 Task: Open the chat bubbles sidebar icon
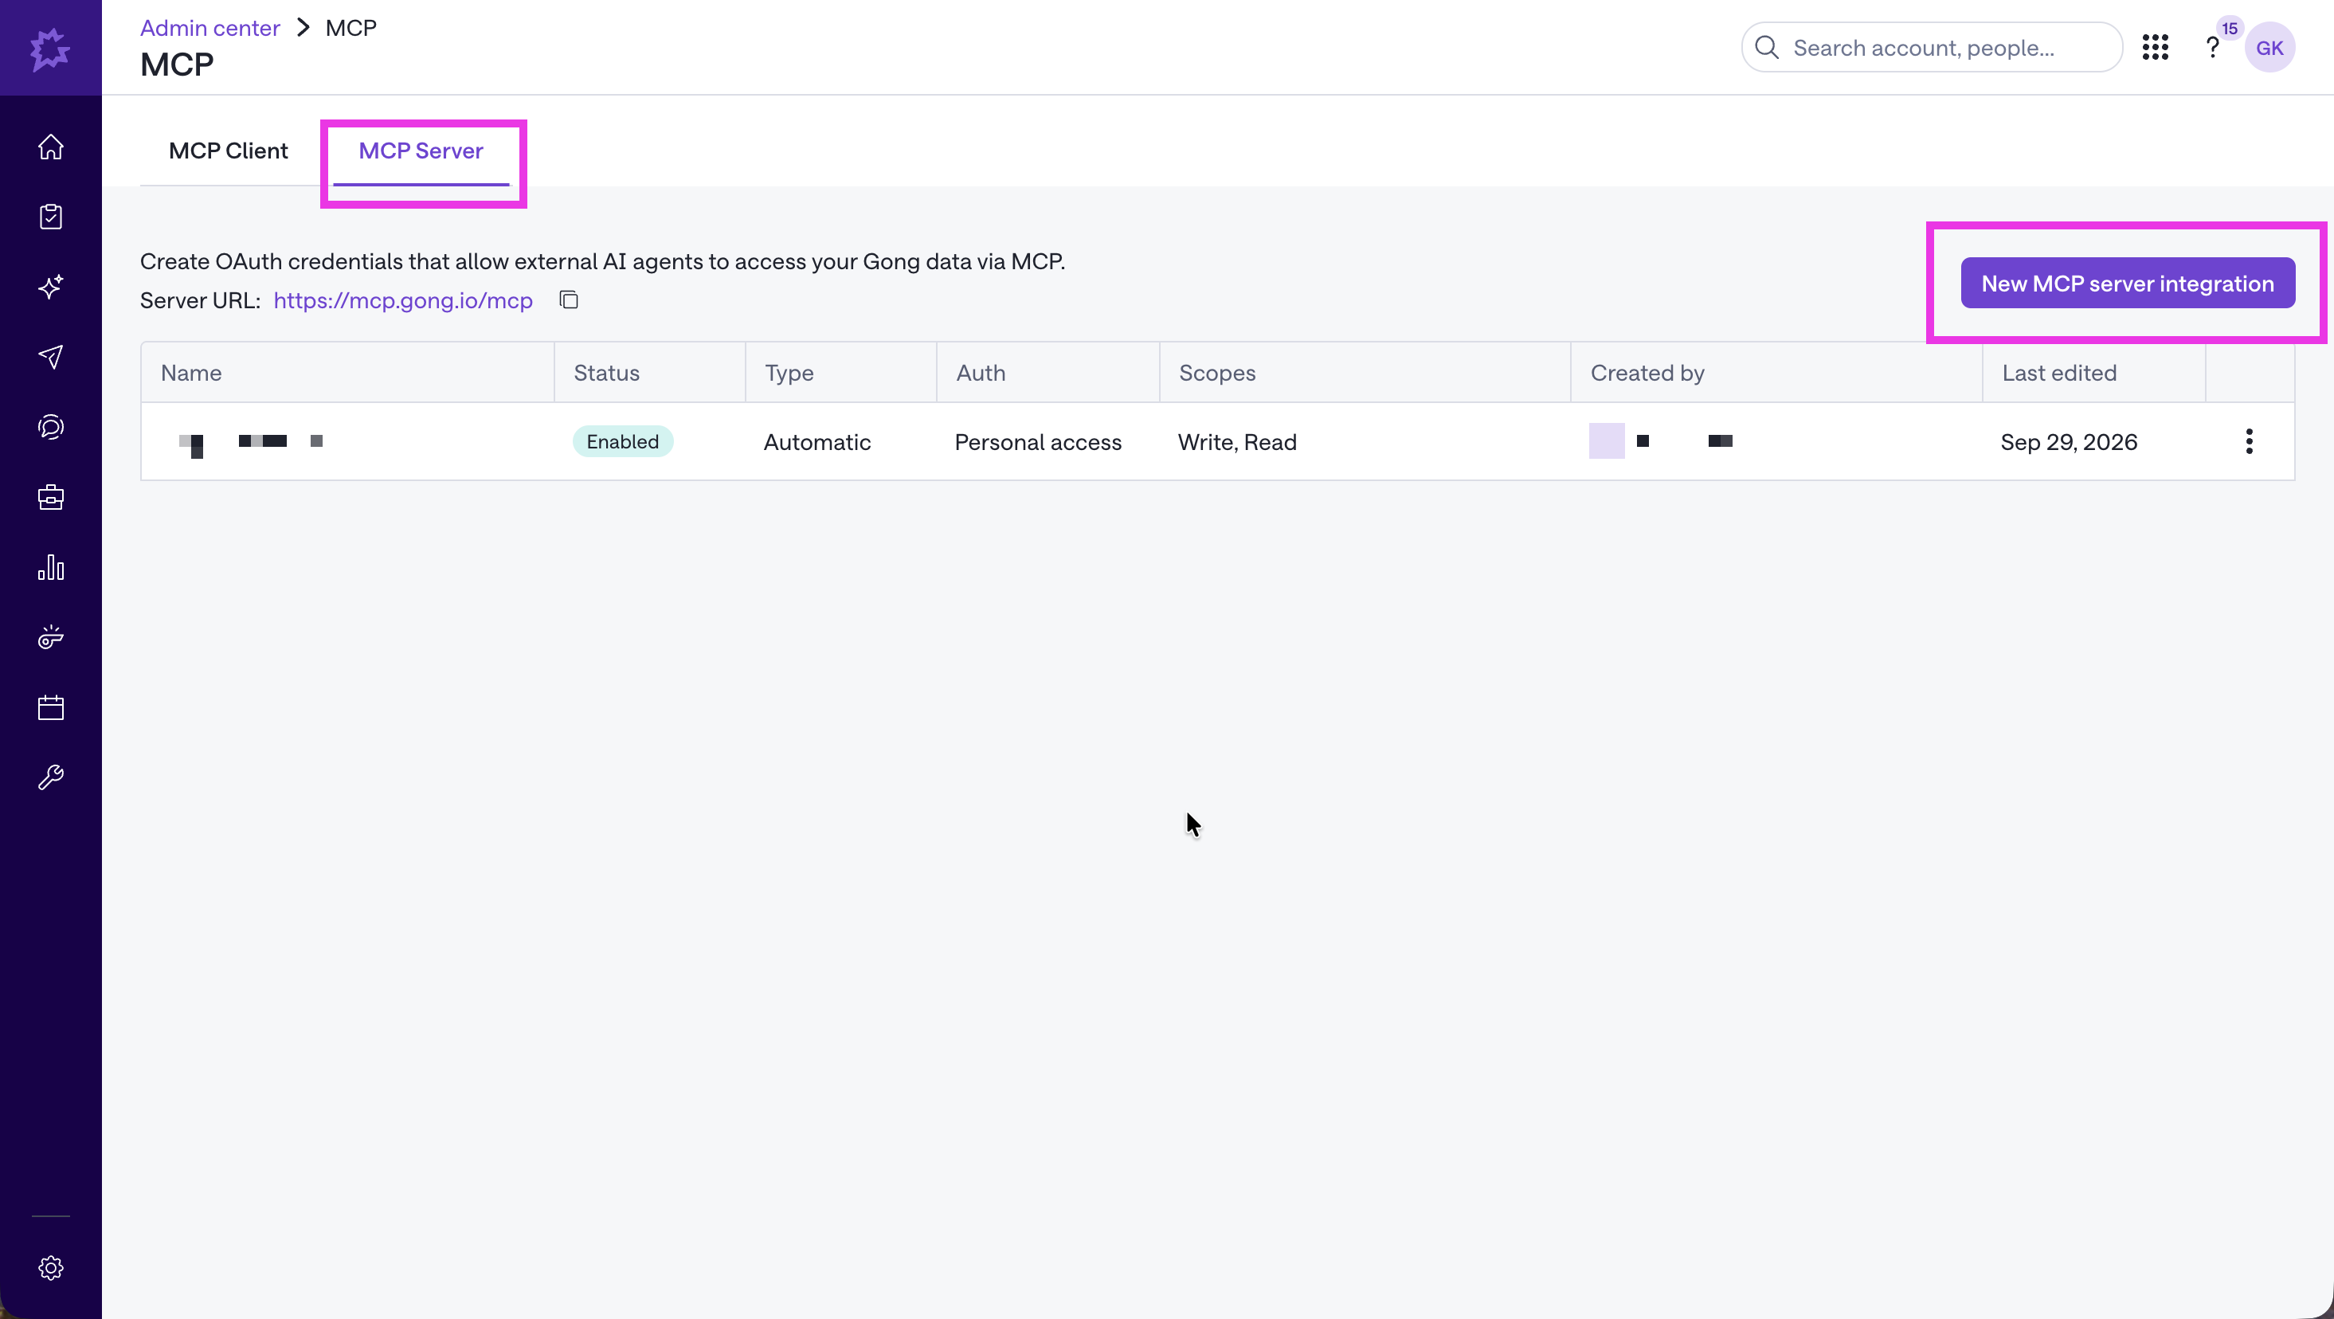pos(51,427)
